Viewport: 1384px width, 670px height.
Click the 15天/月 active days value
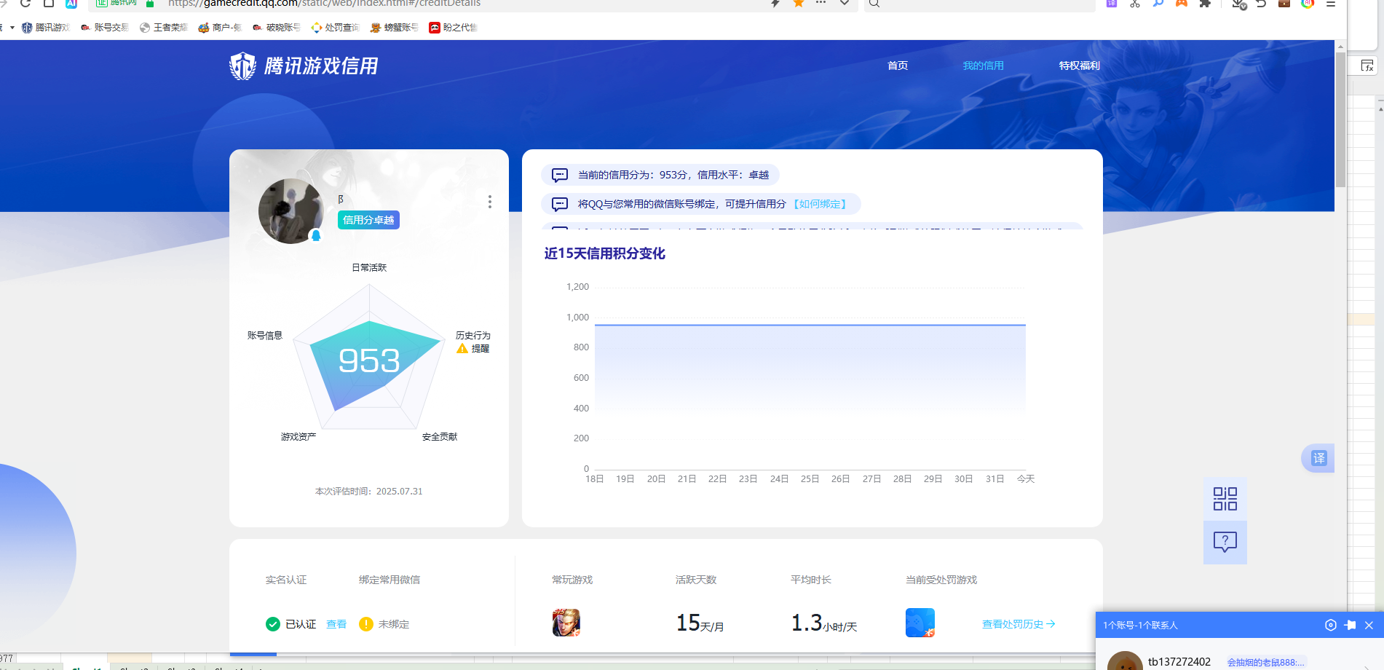pyautogui.click(x=700, y=623)
